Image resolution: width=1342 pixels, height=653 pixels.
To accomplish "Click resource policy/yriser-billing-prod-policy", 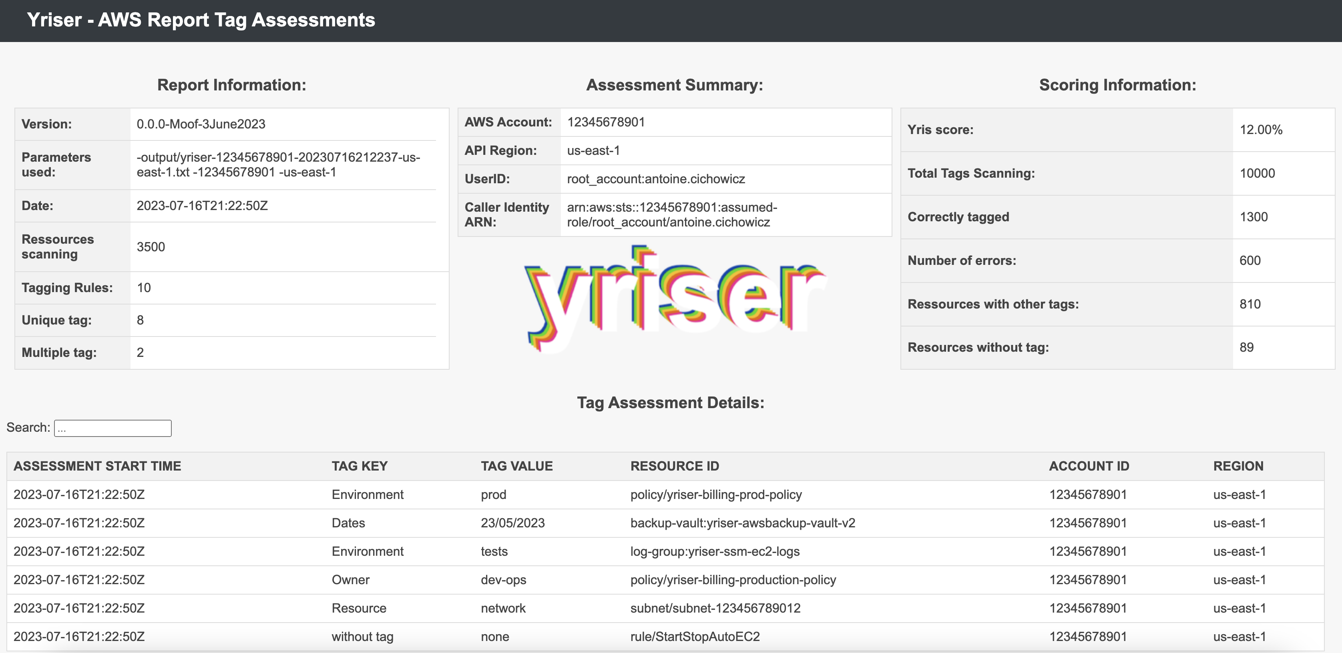I will pyautogui.click(x=716, y=495).
